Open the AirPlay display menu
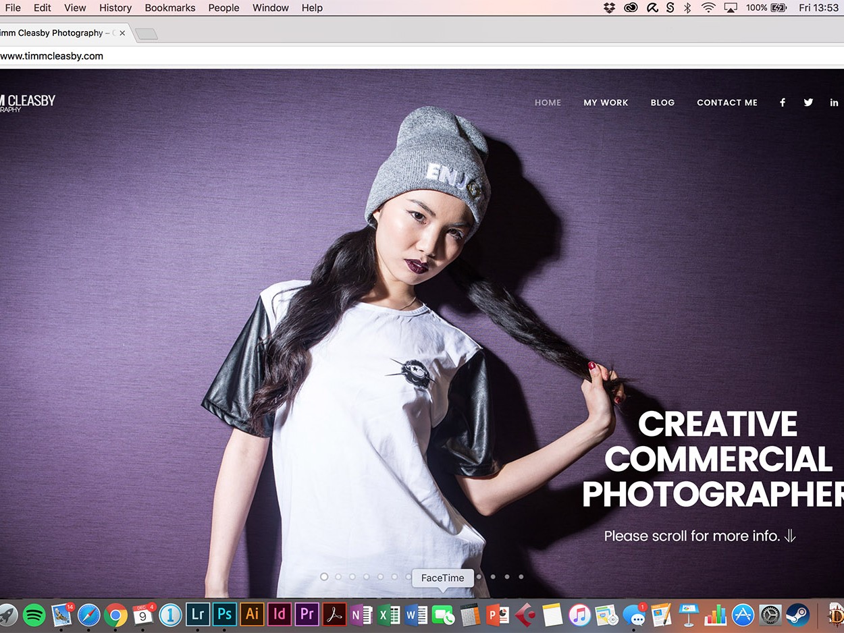 coord(730,8)
